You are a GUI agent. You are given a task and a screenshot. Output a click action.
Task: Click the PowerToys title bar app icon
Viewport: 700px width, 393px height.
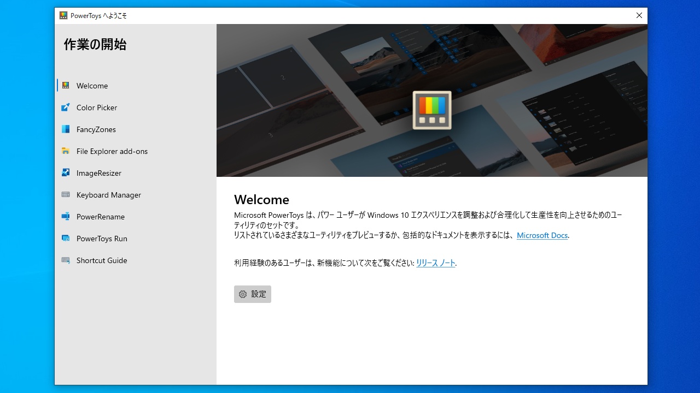pyautogui.click(x=63, y=16)
